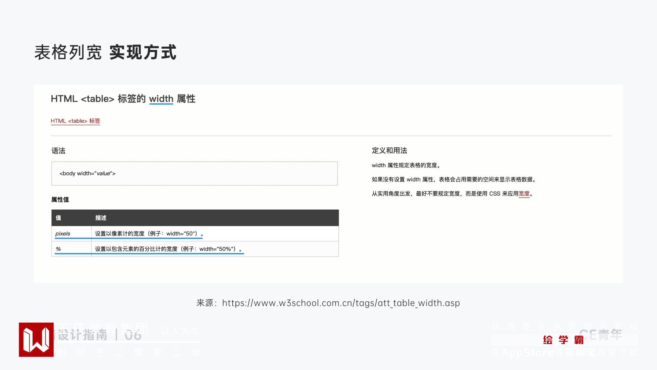Image resolution: width=657 pixels, height=370 pixels.
Task: Click the <body width="value"> syntax box
Action: tap(194, 173)
